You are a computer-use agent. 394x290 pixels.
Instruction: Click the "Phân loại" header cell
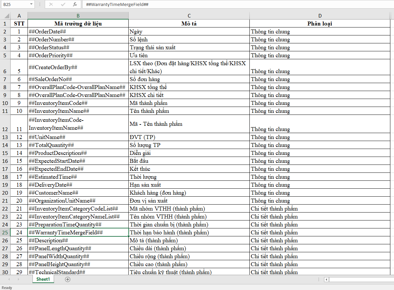pyautogui.click(x=320, y=24)
